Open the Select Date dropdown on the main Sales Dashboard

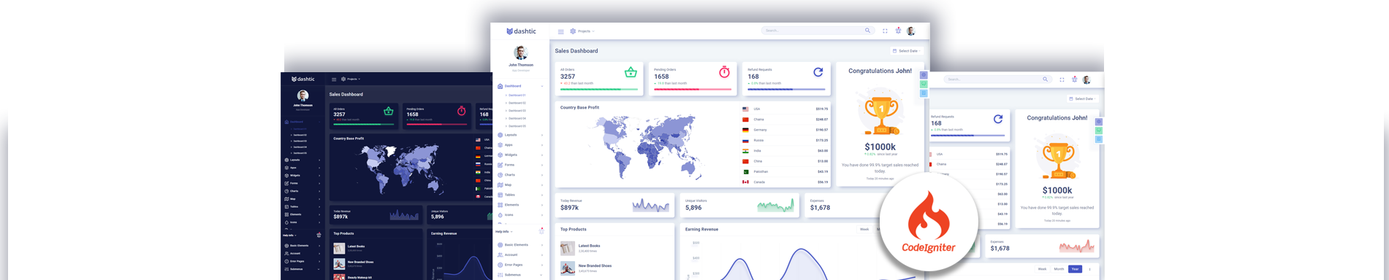click(907, 51)
